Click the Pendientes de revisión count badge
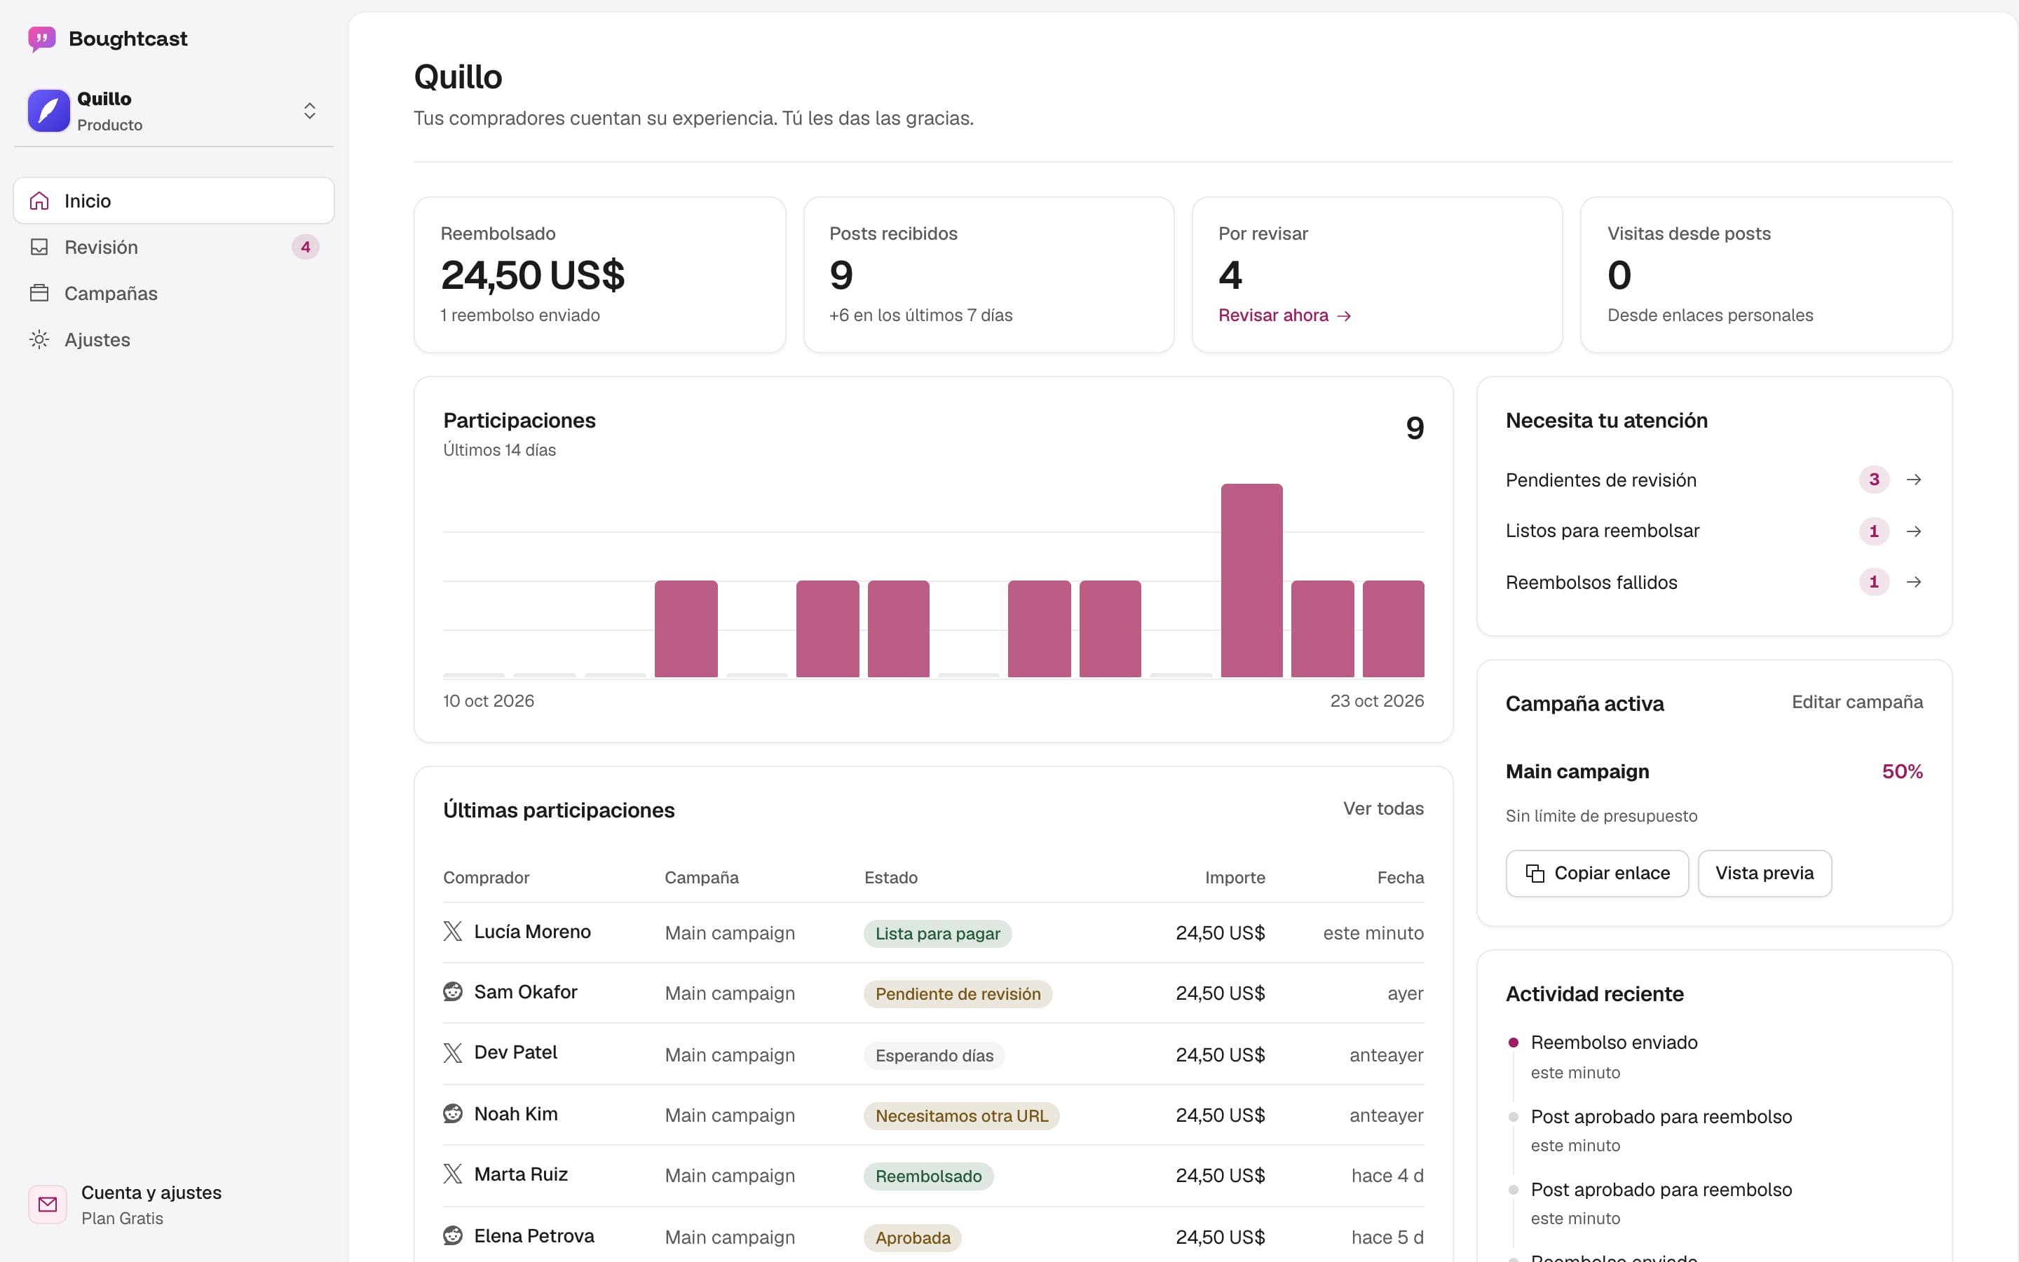The image size is (2019, 1262). [x=1874, y=480]
